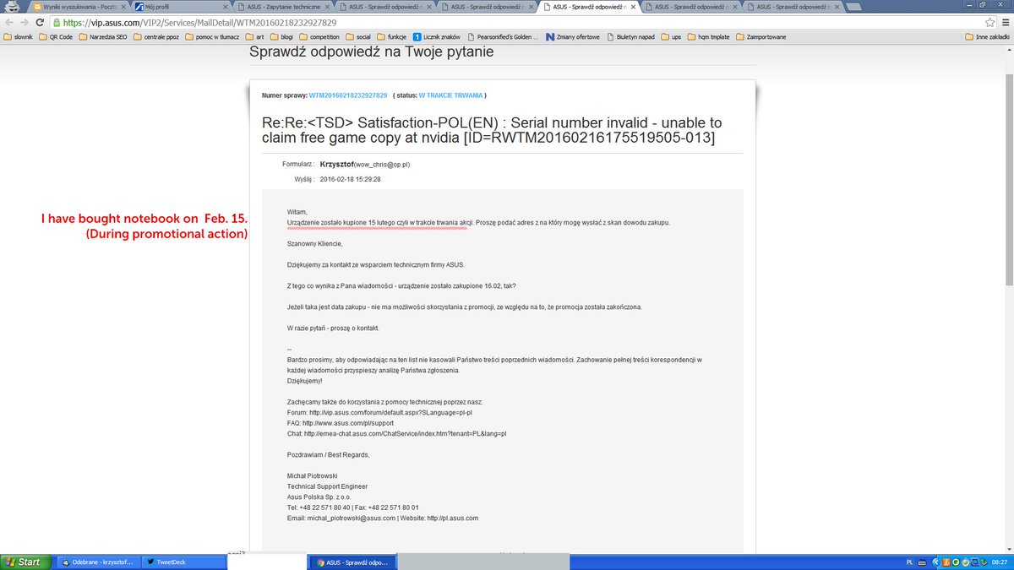Open the hqm tmplate bookmark folder

710,37
